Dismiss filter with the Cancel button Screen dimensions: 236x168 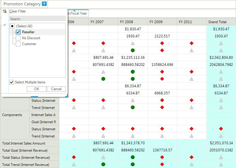pyautogui.click(x=56, y=89)
